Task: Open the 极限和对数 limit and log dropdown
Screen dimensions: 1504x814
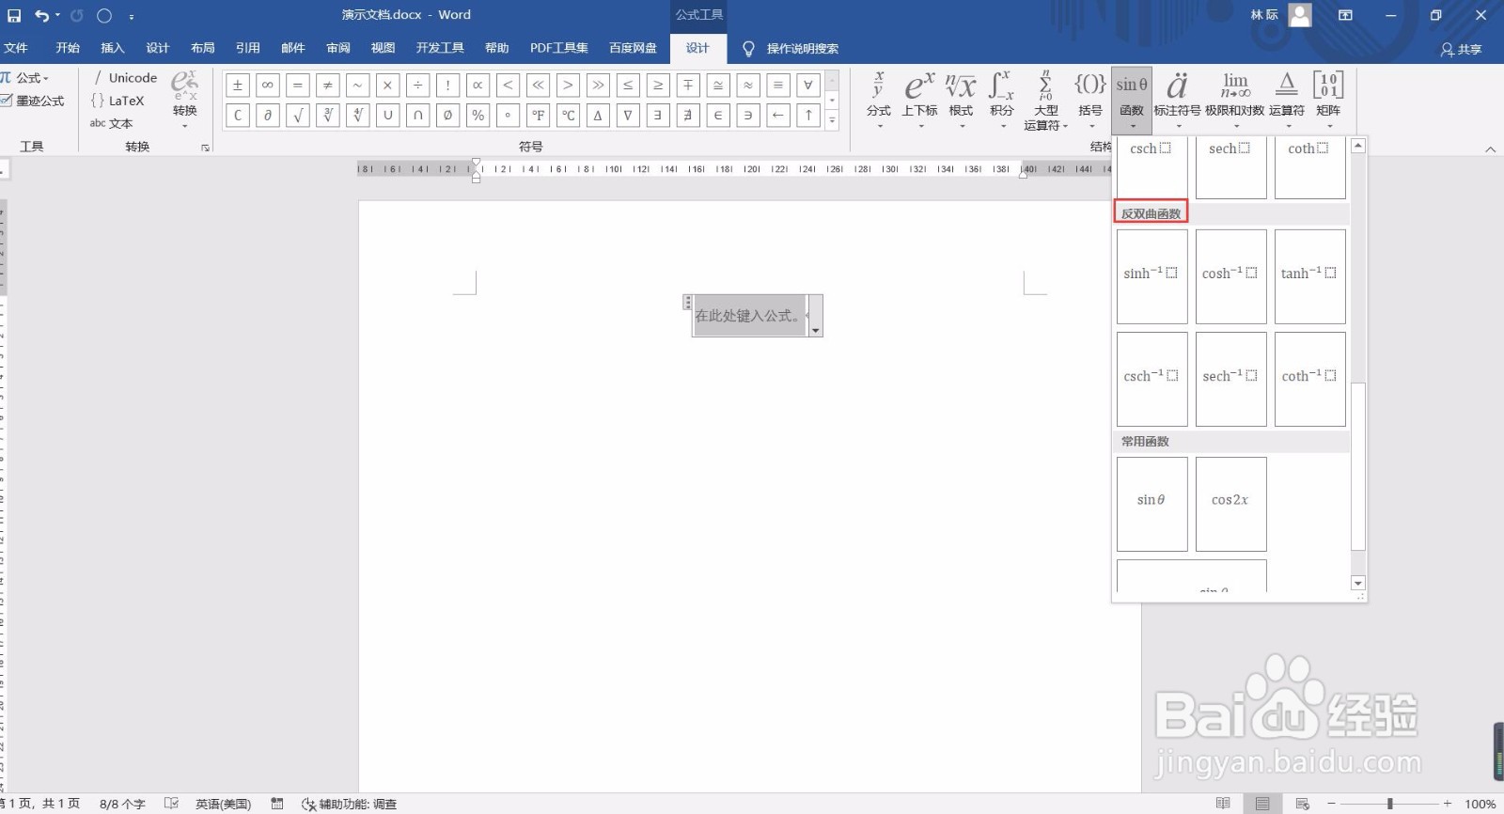Action: [x=1235, y=100]
